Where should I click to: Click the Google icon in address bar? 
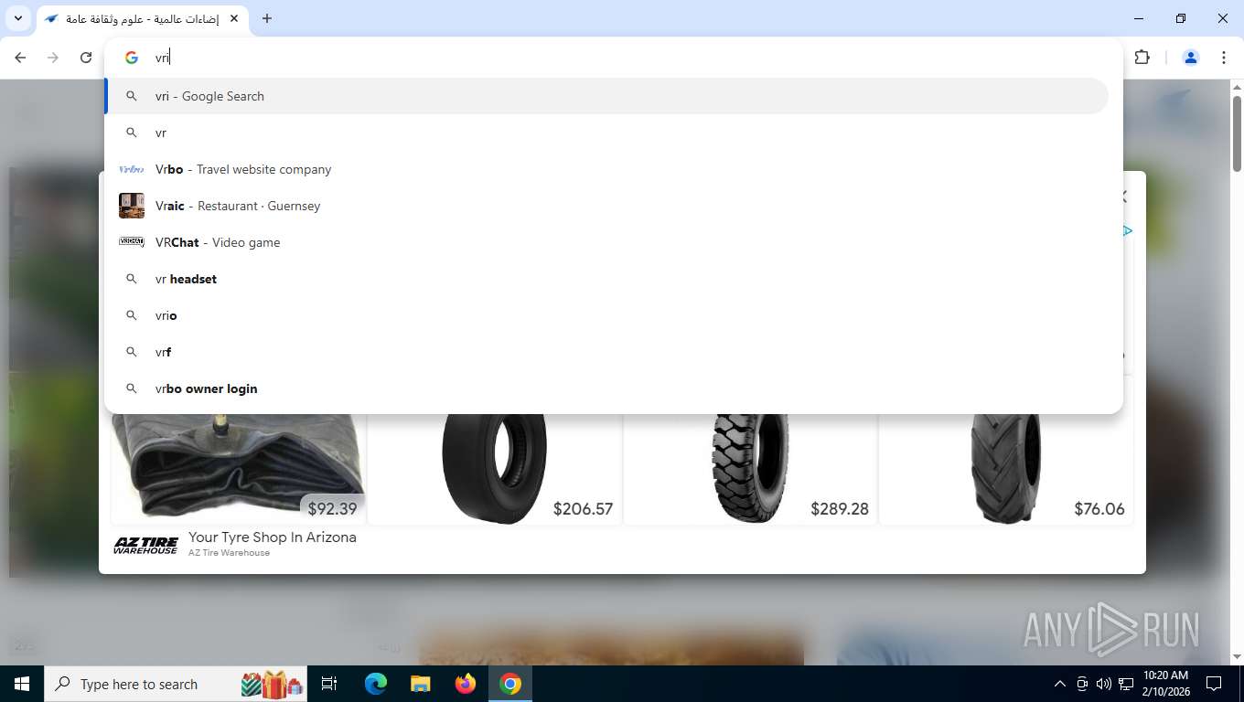[132, 58]
